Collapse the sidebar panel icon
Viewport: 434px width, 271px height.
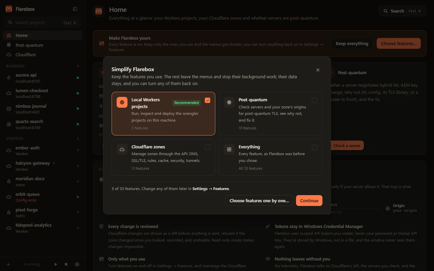click(x=75, y=9)
